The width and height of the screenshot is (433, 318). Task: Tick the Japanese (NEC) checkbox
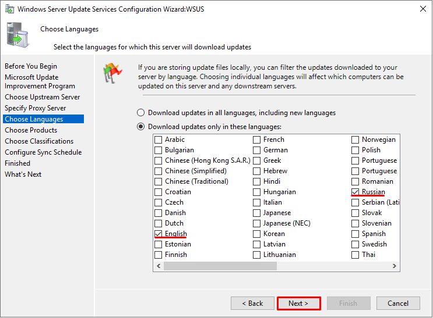257,223
